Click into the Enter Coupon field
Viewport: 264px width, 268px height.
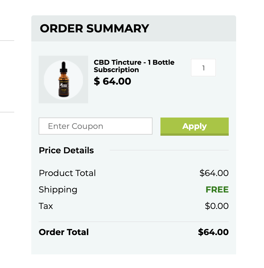[96, 126]
